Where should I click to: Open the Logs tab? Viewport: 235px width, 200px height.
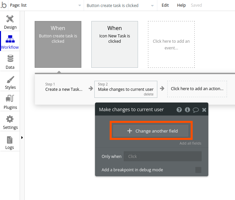10,142
